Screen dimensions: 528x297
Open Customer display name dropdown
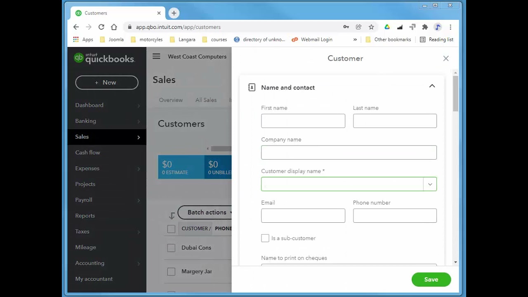[430, 184]
